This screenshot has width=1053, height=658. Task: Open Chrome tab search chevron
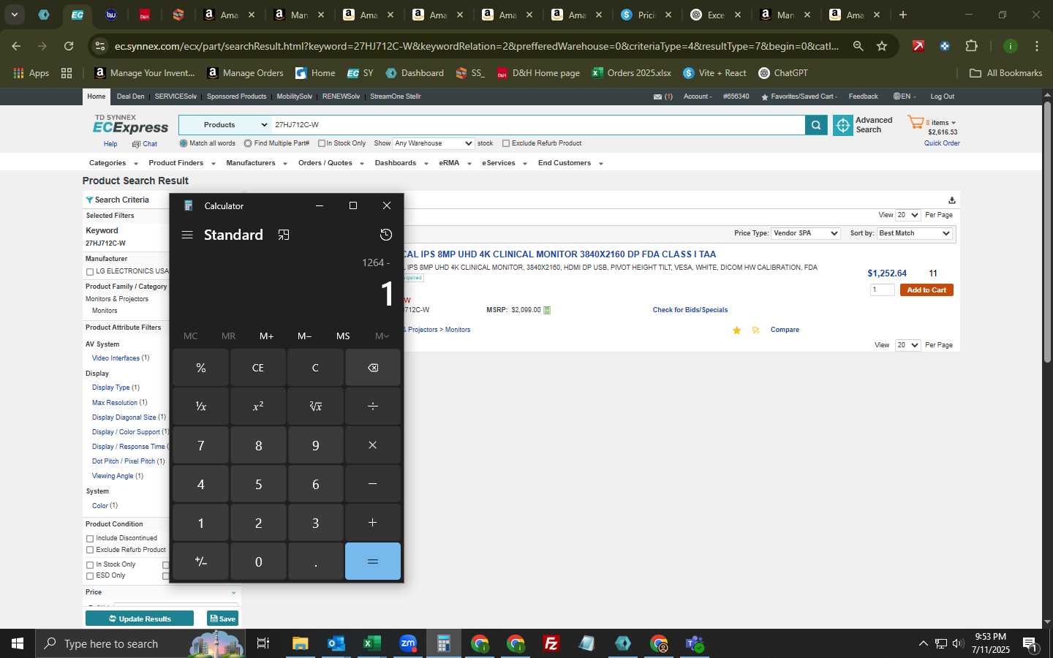click(x=14, y=15)
